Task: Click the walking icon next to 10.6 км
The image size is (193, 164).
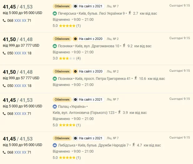Action: 135,78
